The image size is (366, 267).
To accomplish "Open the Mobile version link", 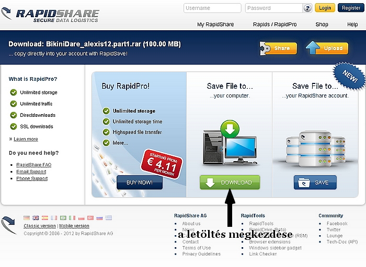I will click(74, 226).
